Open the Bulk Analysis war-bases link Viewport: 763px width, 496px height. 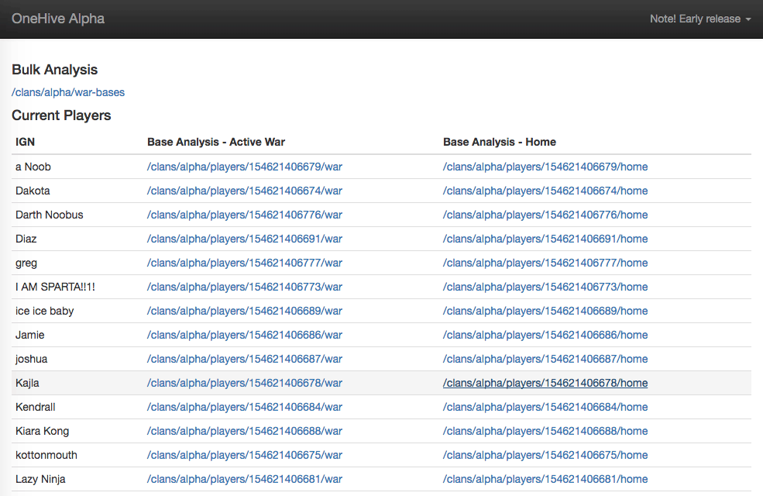pyautogui.click(x=67, y=92)
